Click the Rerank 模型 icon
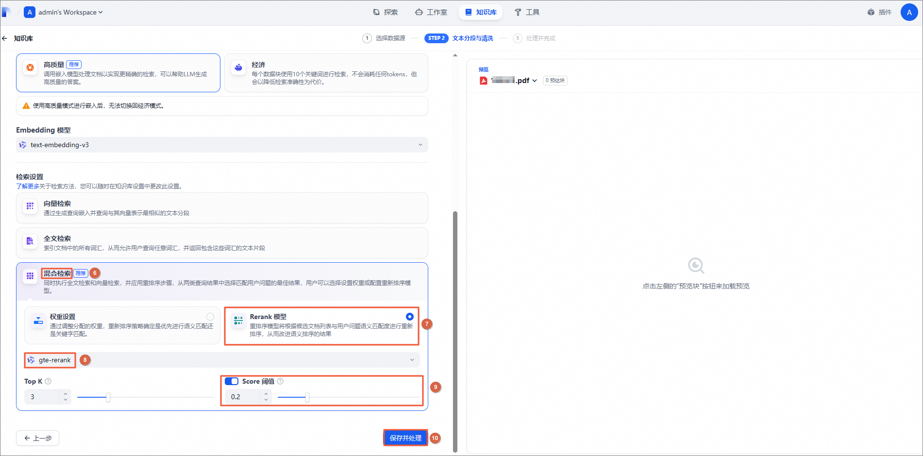The width and height of the screenshot is (923, 456). click(x=238, y=320)
